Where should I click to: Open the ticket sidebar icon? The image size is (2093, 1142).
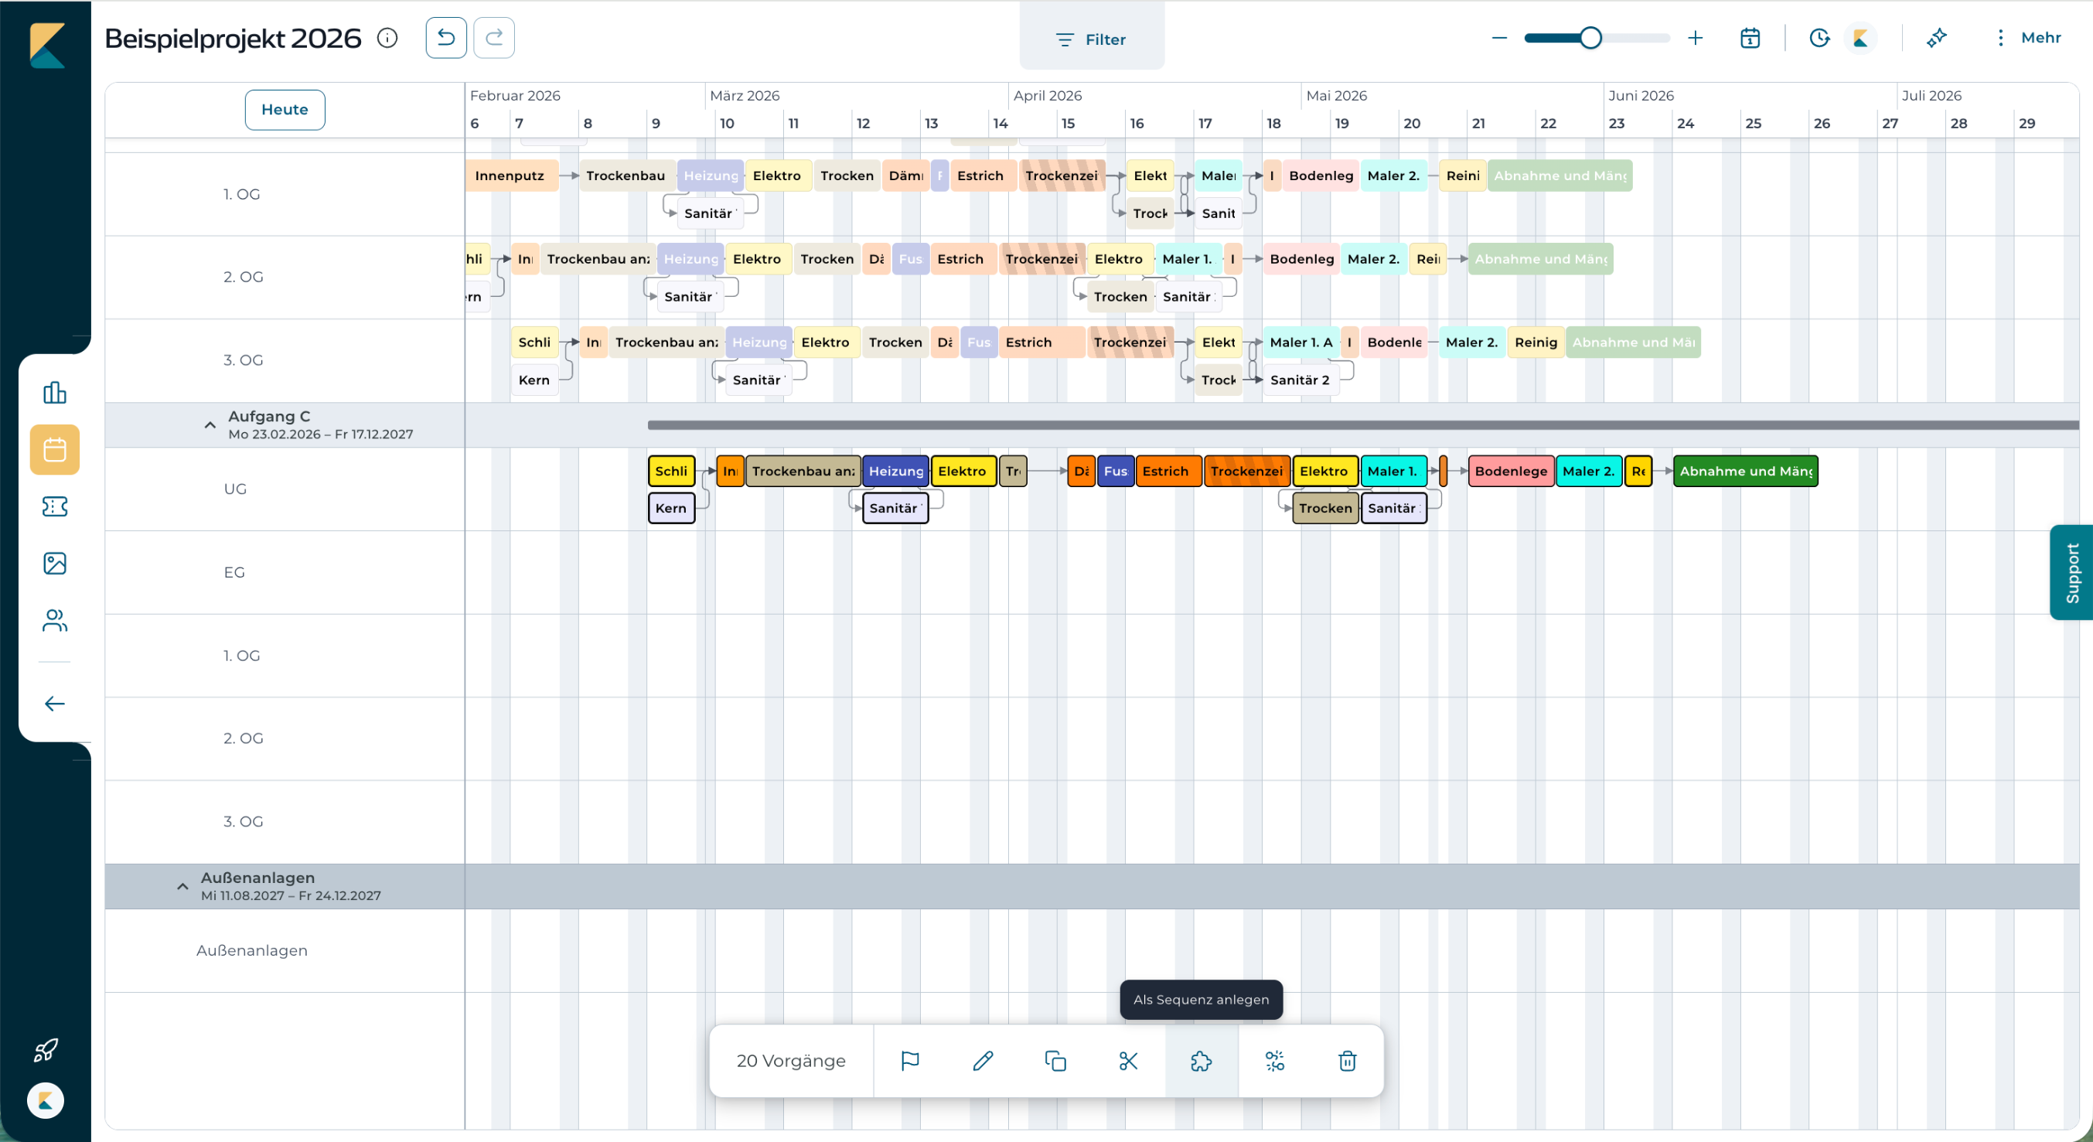click(x=54, y=506)
